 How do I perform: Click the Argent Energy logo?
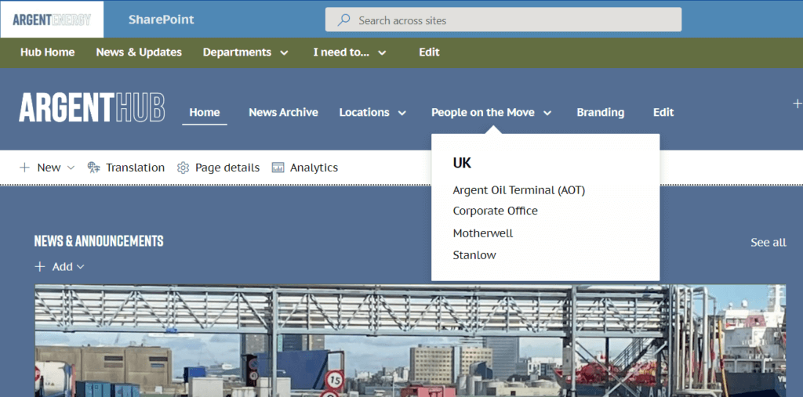pyautogui.click(x=52, y=20)
